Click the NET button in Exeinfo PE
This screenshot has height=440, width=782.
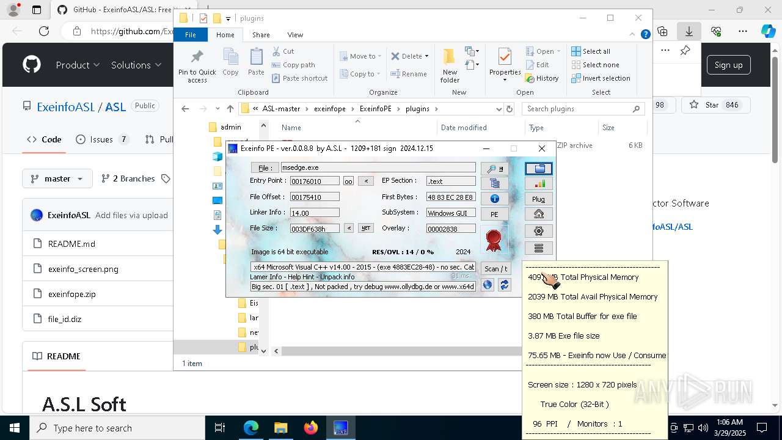point(365,228)
